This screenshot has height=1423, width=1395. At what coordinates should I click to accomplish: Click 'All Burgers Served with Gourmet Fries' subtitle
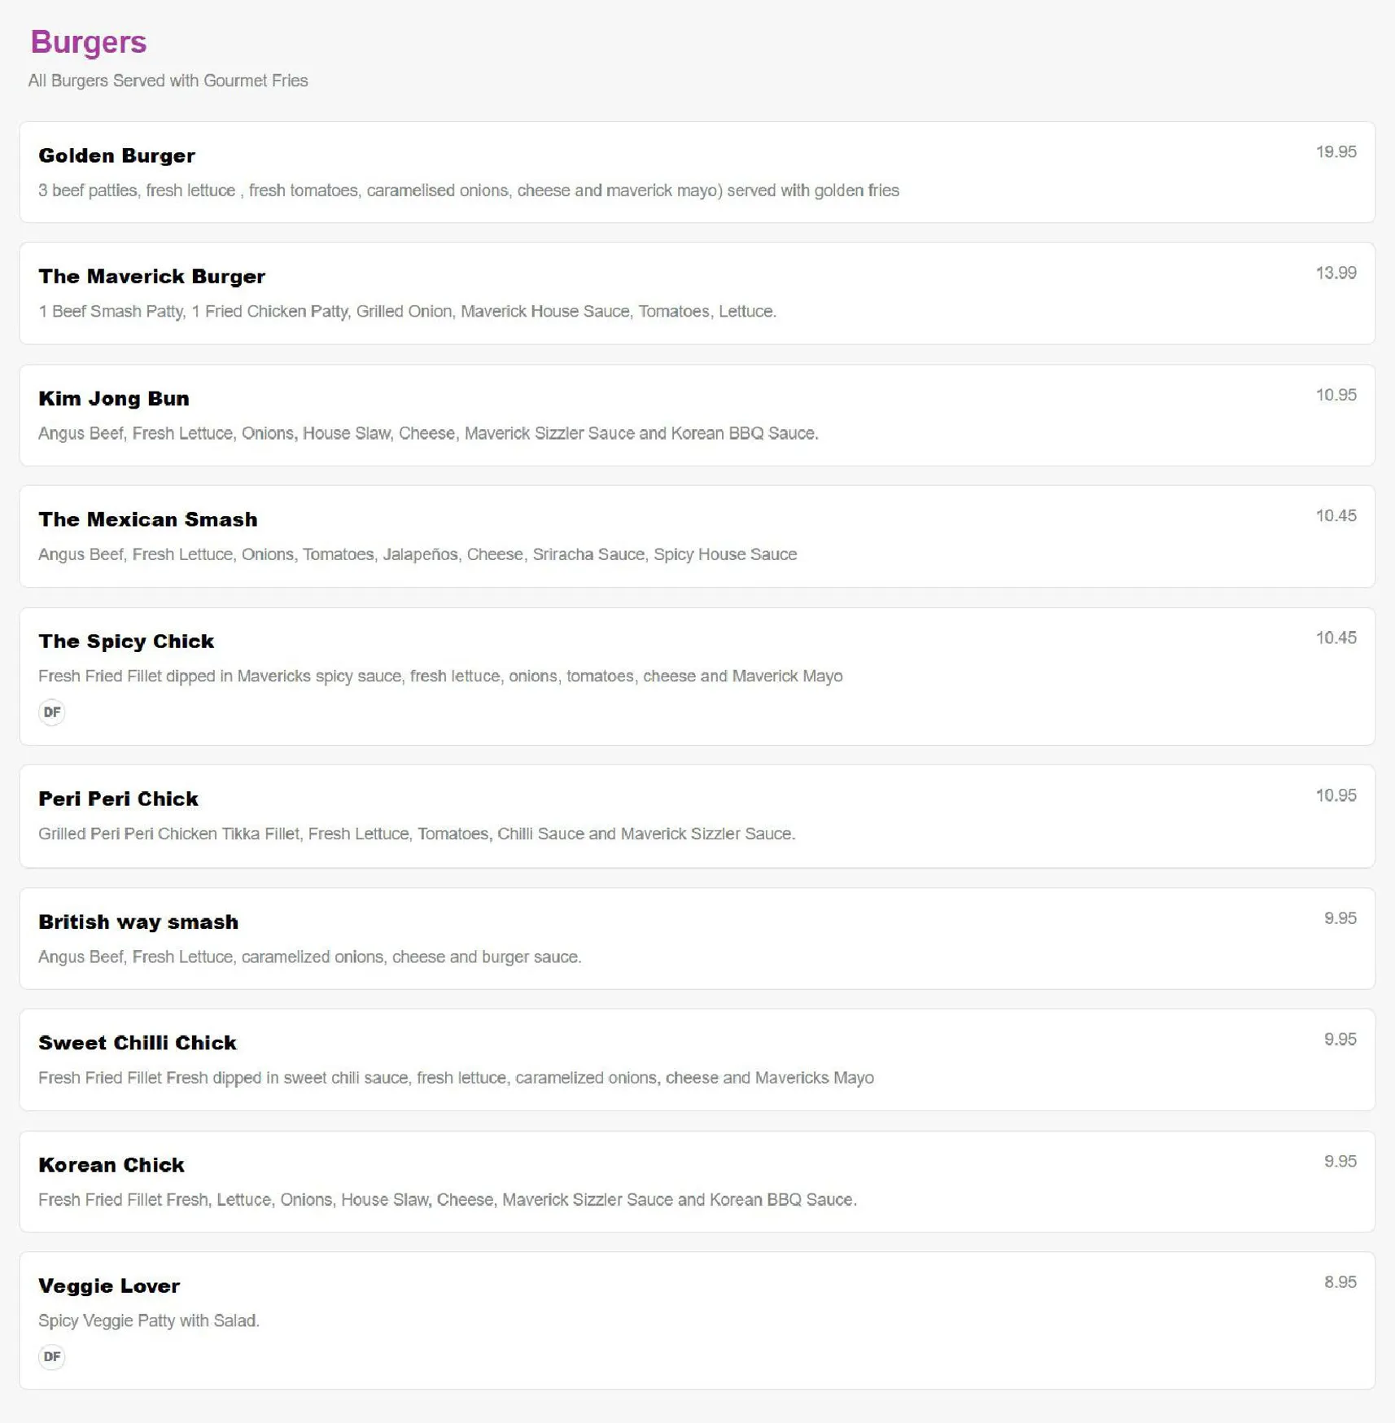pos(168,81)
